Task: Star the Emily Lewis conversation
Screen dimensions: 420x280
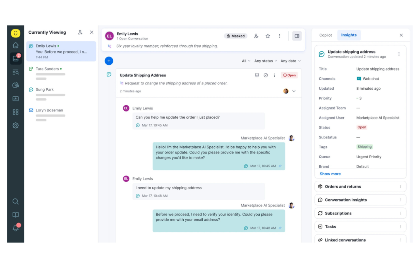Action: click(268, 36)
